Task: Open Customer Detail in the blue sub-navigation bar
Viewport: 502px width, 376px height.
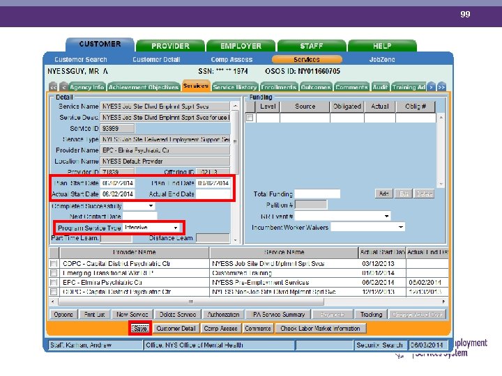Action: pyautogui.click(x=156, y=59)
